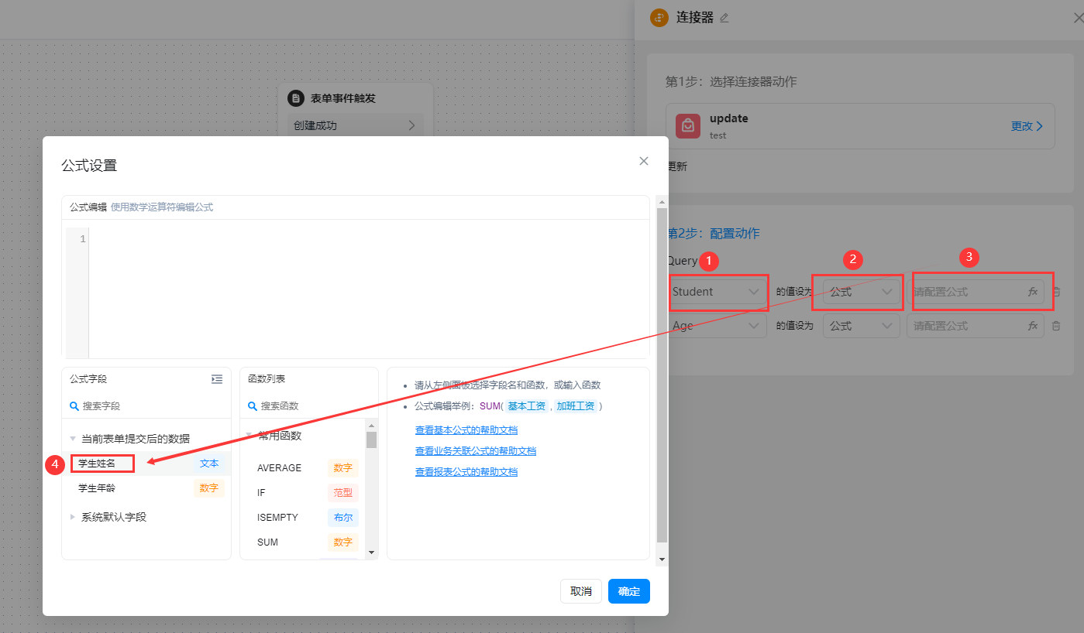Open 查看报表公式的帮助文档 link
The image size is (1084, 633).
(466, 472)
